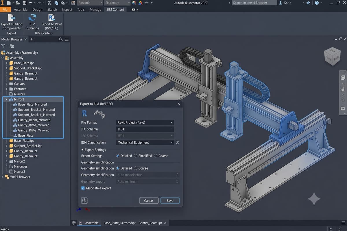Toggle the Associative export checkbox
347x231 pixels.
pyautogui.click(x=83, y=188)
